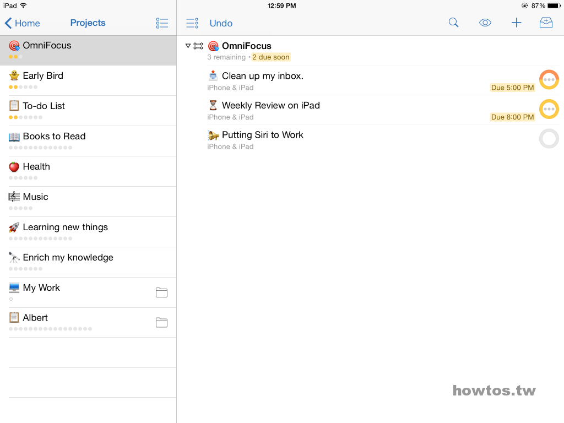Collapse the OmniFocus project disclosure triangle
The height and width of the screenshot is (423, 564).
(188, 46)
